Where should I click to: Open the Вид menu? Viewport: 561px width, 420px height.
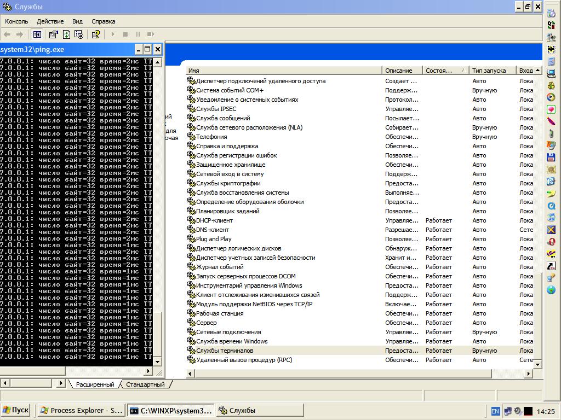[77, 21]
